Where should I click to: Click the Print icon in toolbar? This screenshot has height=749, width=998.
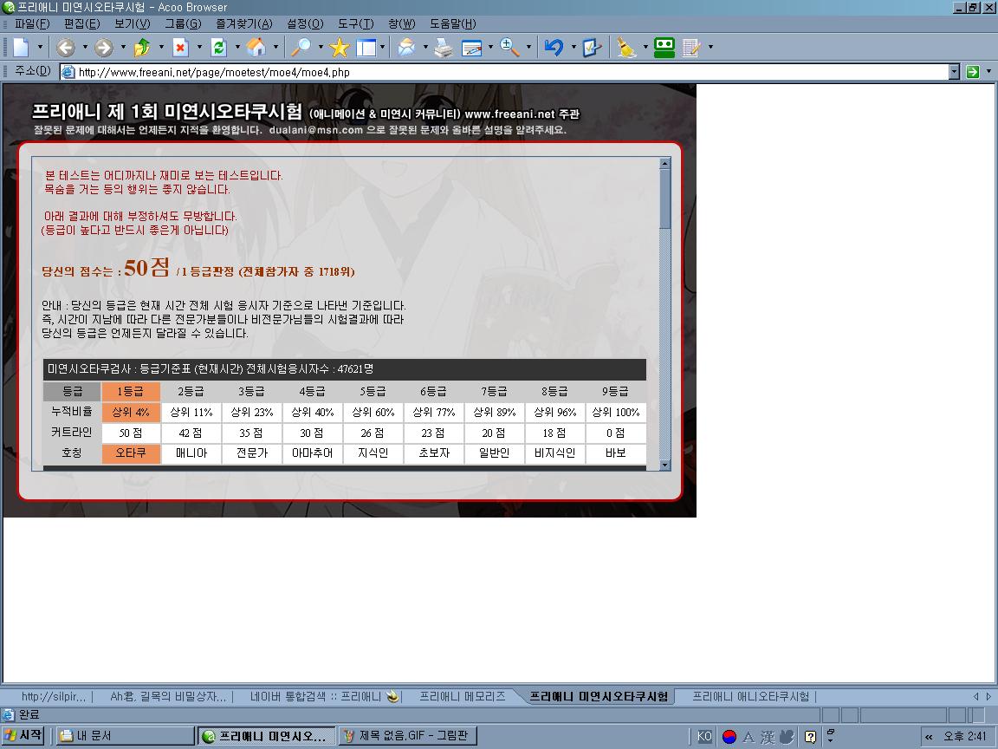443,48
